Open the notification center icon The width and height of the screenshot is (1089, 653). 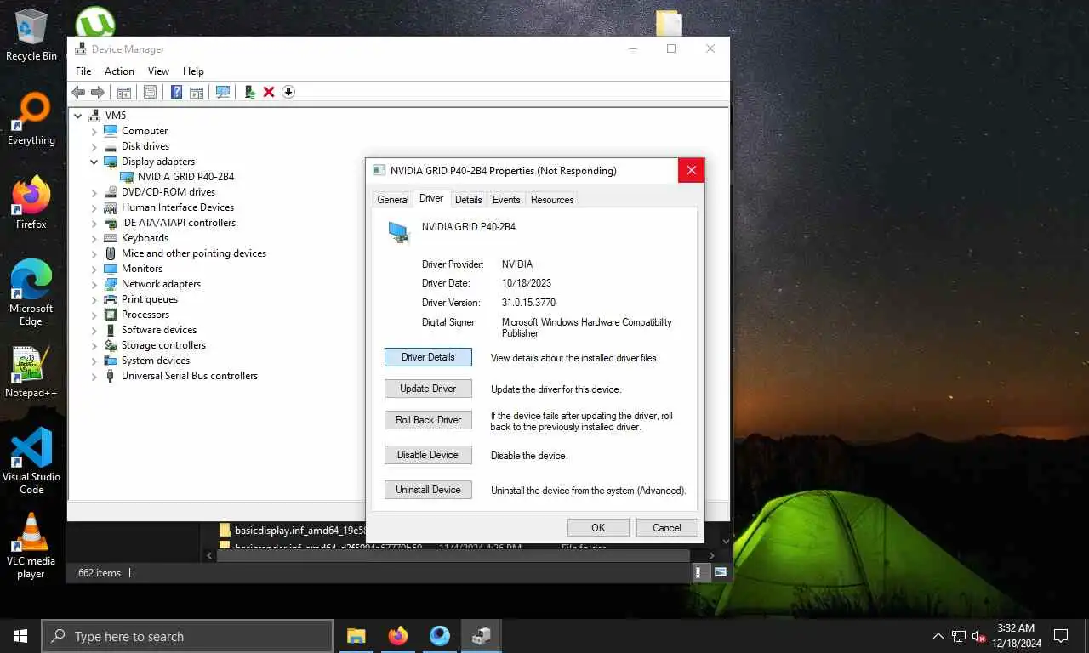click(x=1061, y=636)
